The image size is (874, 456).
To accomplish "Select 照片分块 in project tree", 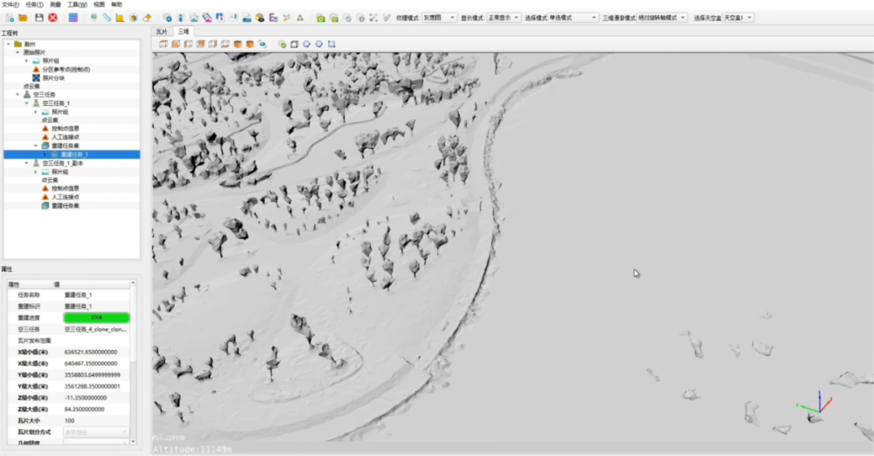I will [53, 78].
